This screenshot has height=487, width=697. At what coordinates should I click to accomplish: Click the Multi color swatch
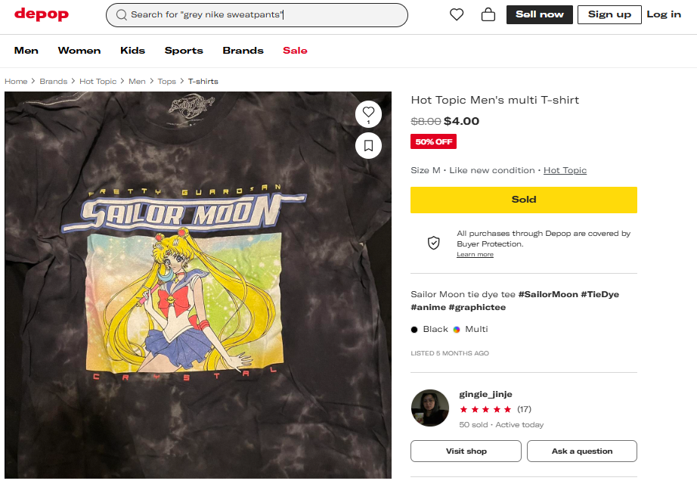coord(457,330)
